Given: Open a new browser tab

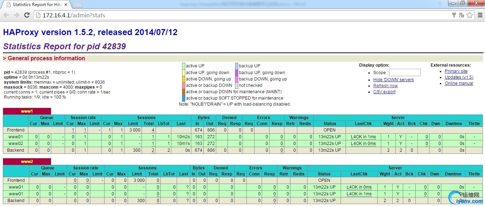Looking at the screenshot, I should click(x=78, y=5).
